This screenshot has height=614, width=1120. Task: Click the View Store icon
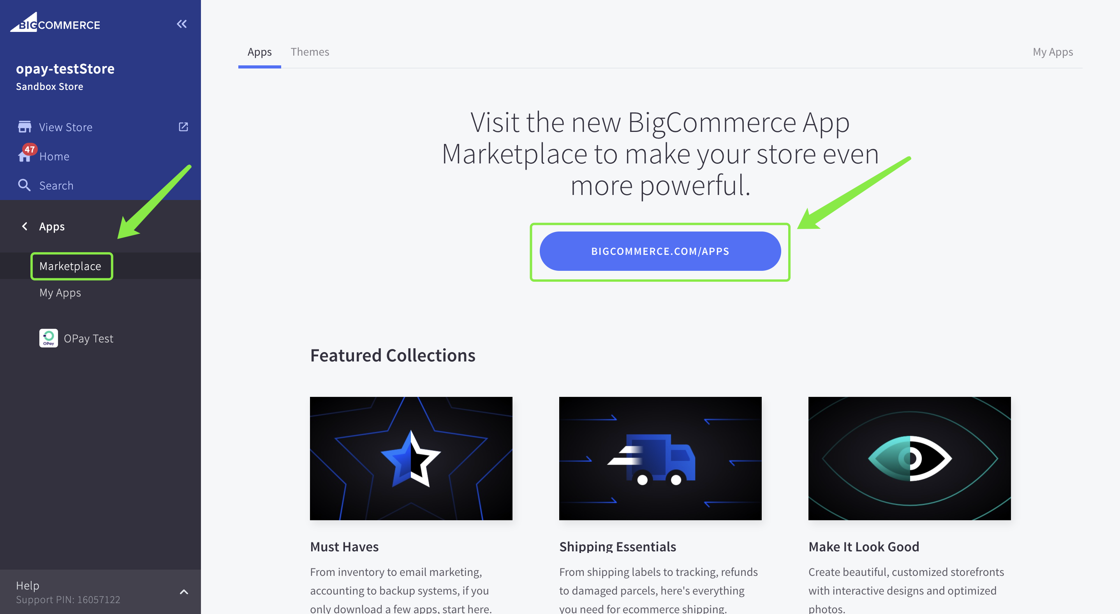[x=23, y=126]
